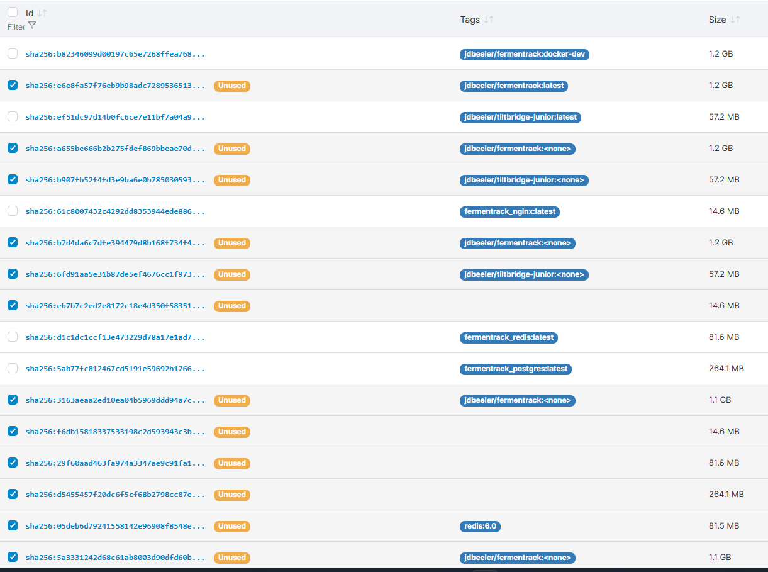The width and height of the screenshot is (768, 572).
Task: Open image sha256:ef51dc97d14b0fc6ce7e11bf7a04a9
Action: (115, 117)
